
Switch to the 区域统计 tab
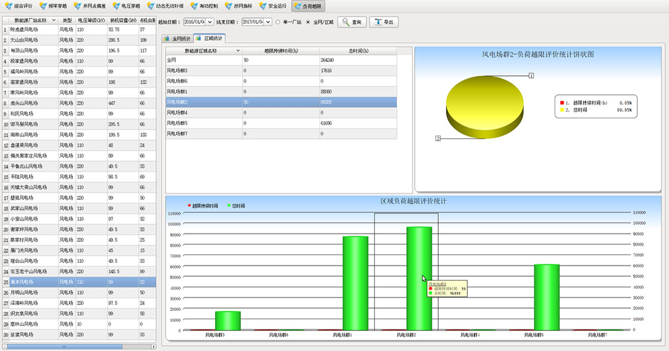210,39
